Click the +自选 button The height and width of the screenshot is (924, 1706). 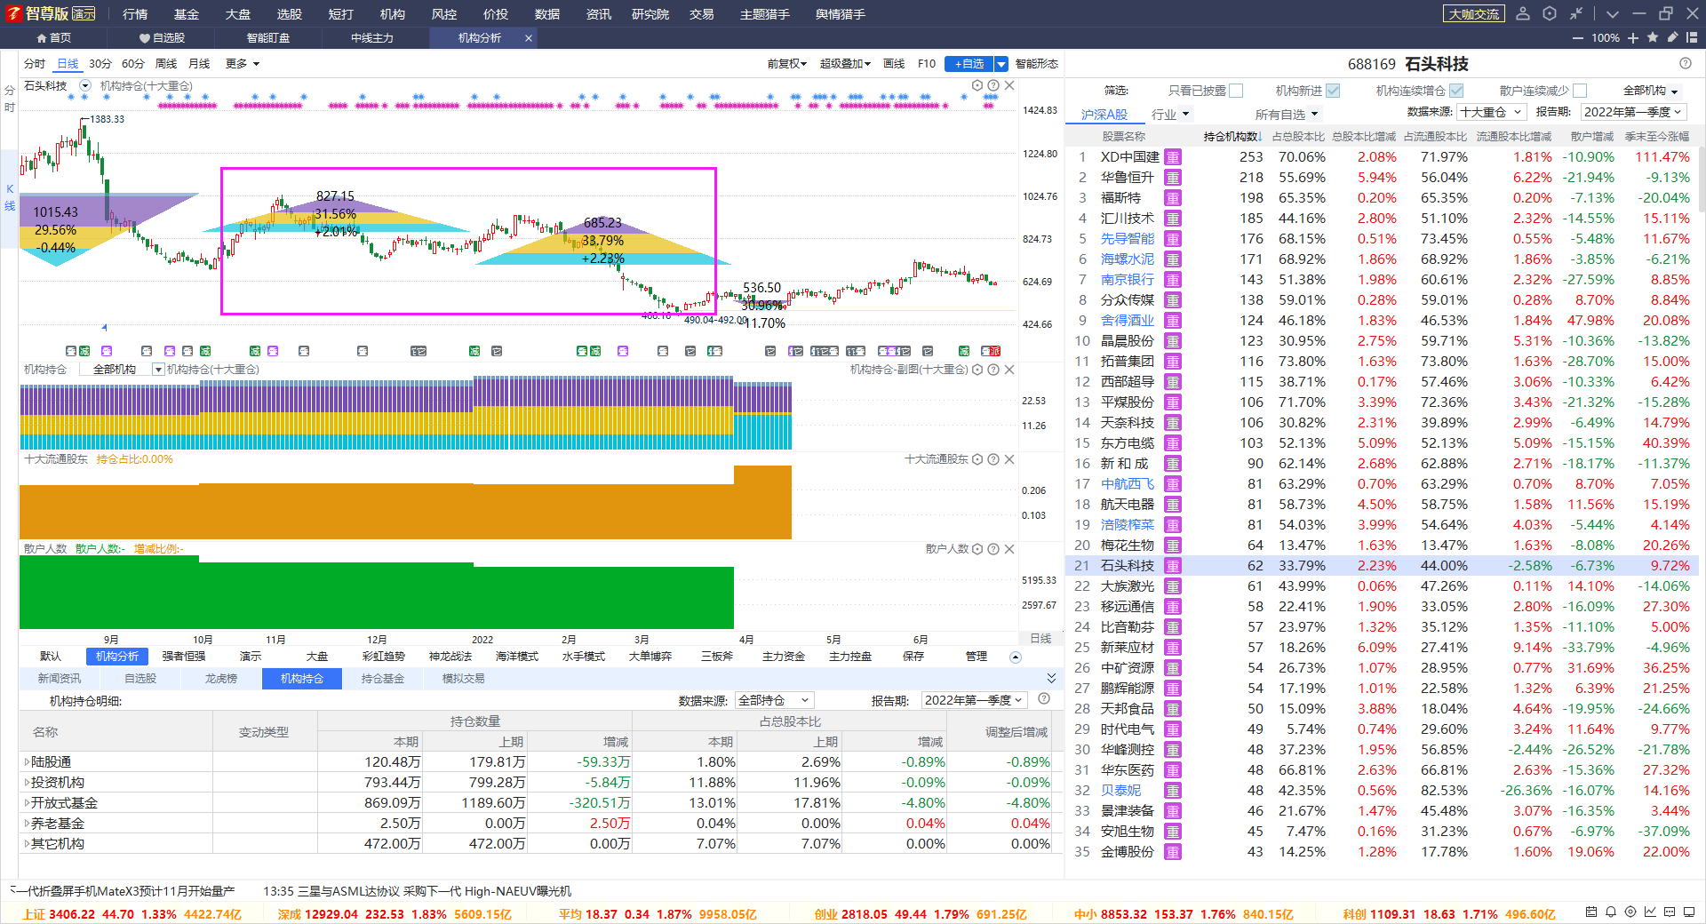click(x=969, y=63)
